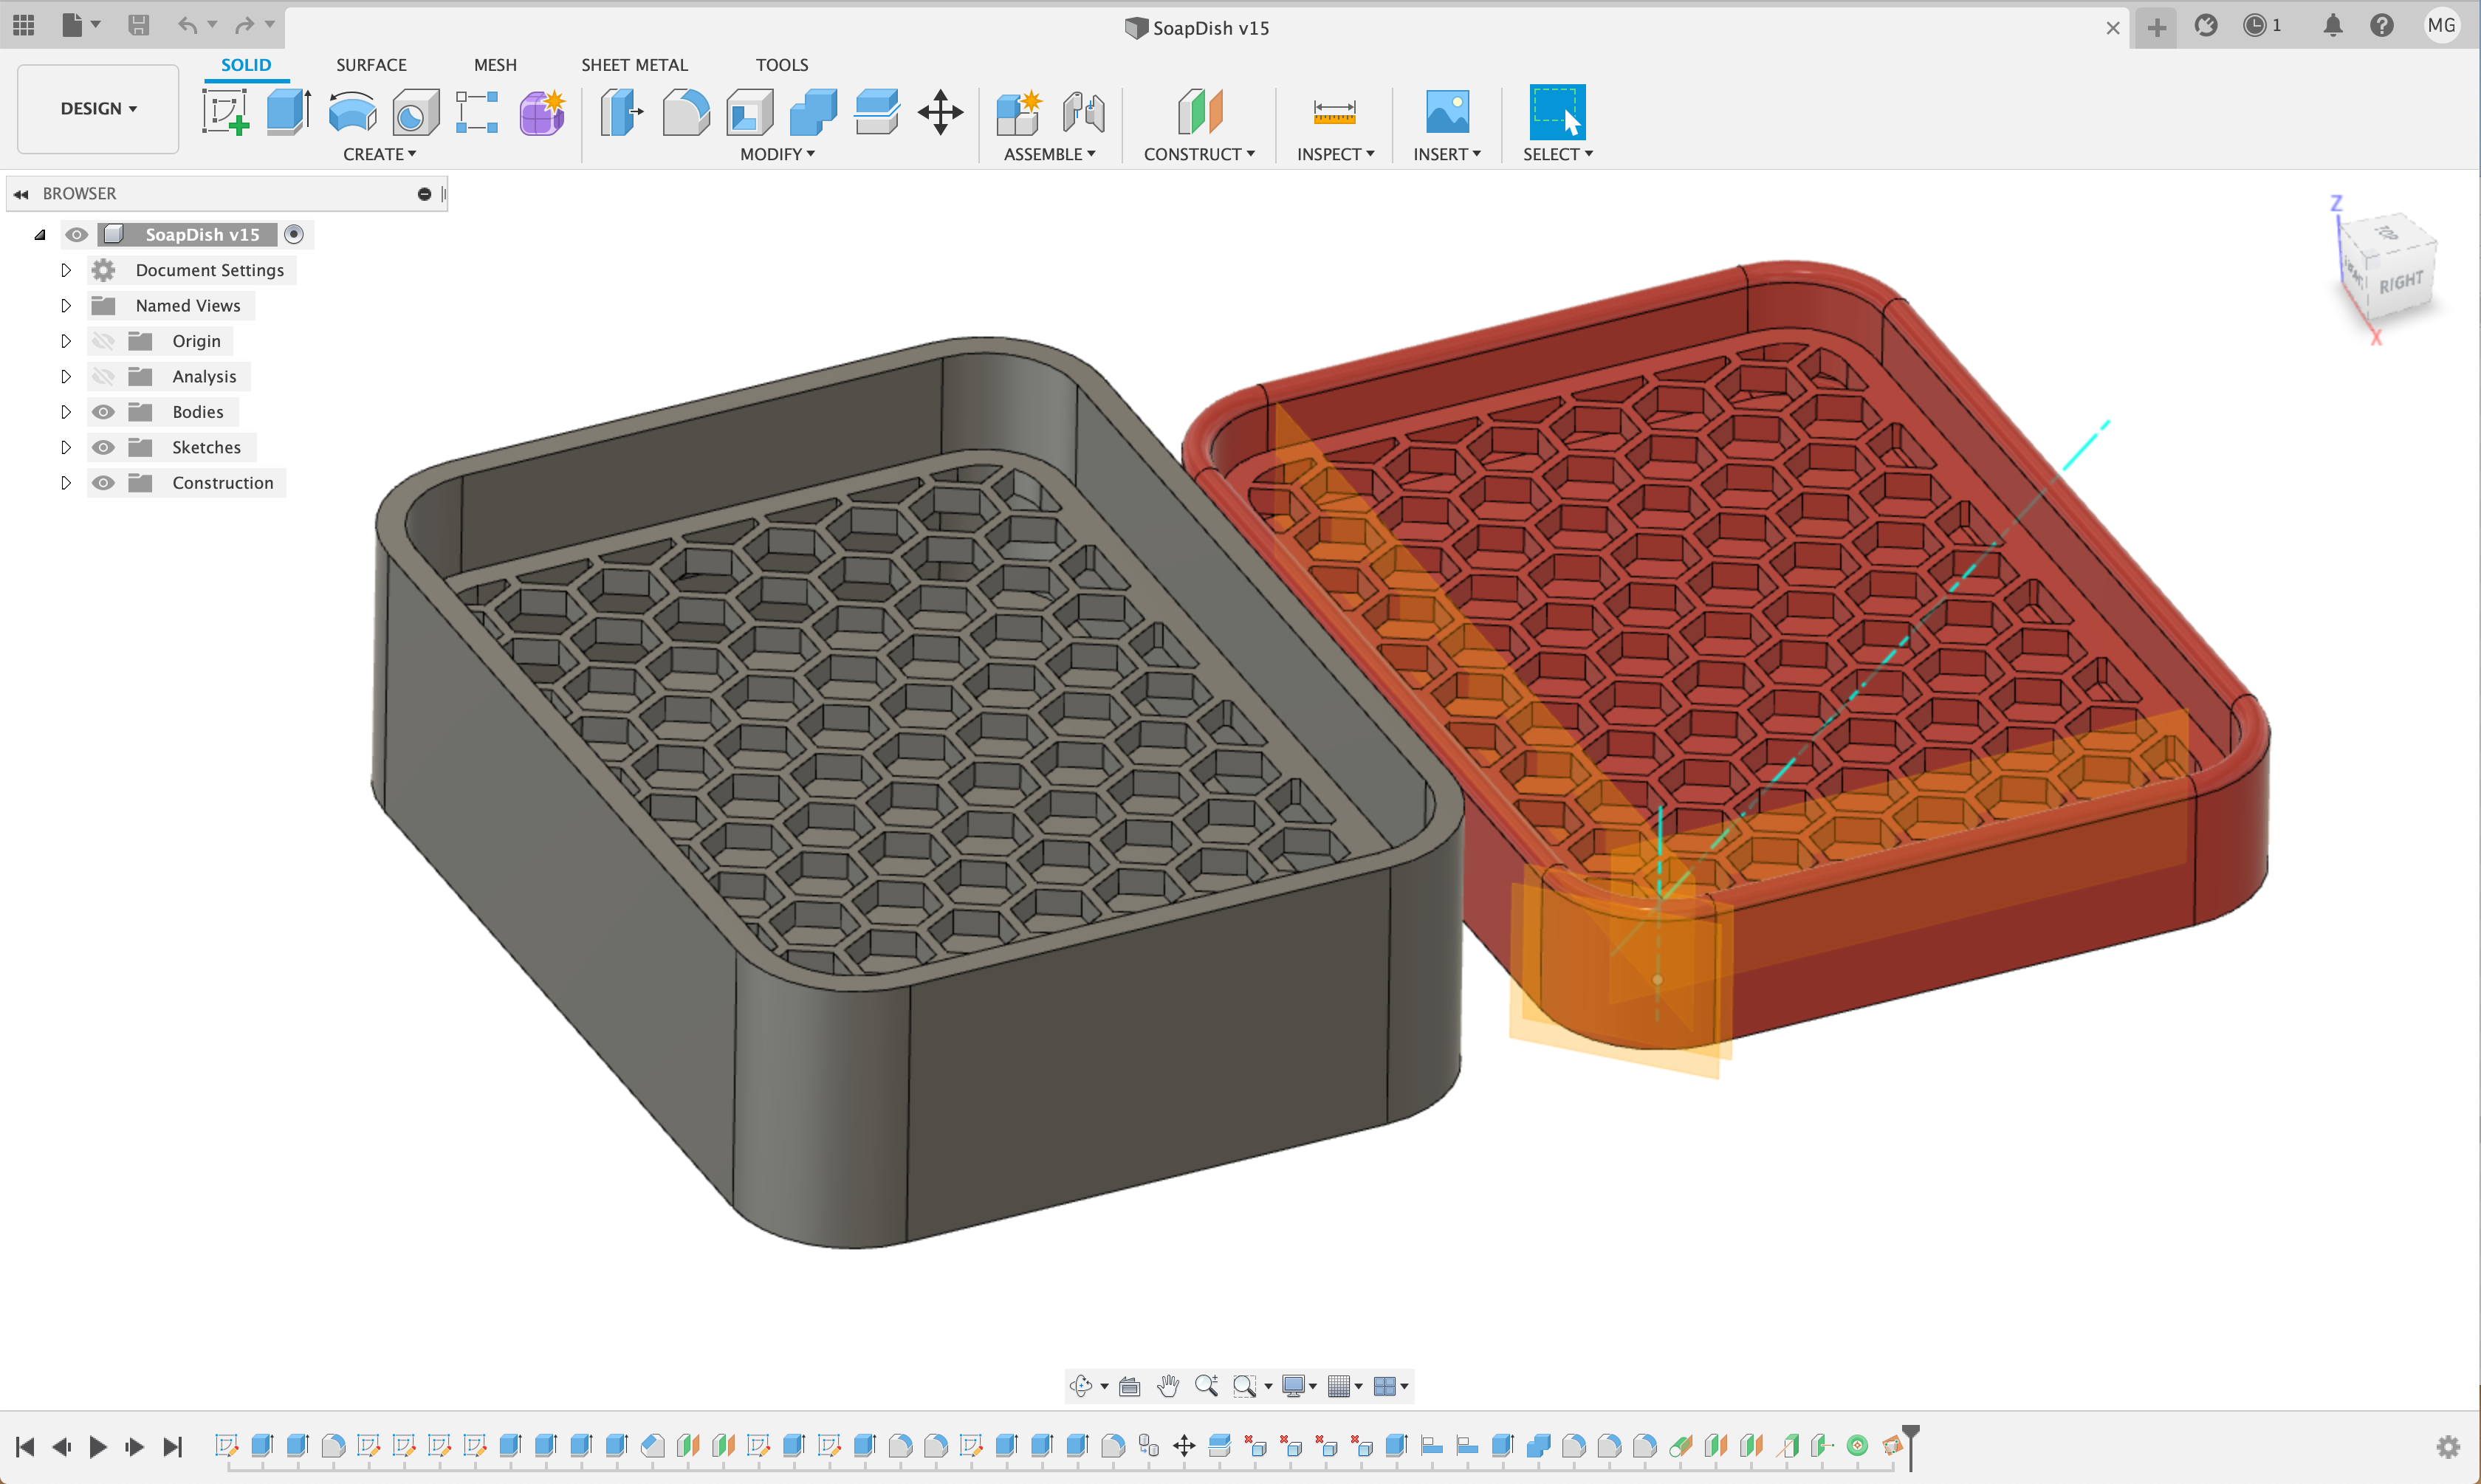This screenshot has width=2481, height=1484.
Task: Click the Measure tool under Inspect
Action: 1334,111
